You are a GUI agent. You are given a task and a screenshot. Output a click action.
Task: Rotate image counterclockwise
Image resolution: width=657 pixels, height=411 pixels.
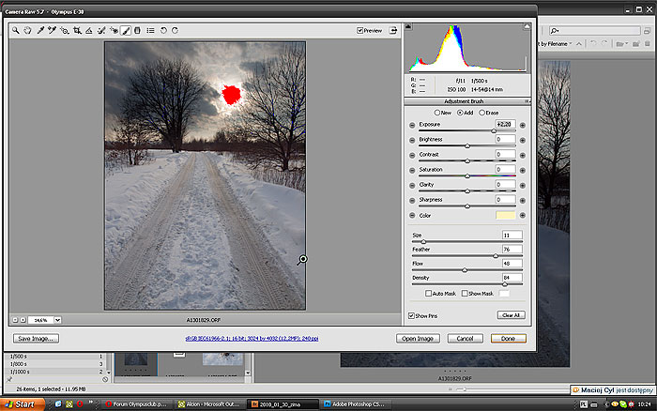pyautogui.click(x=163, y=30)
